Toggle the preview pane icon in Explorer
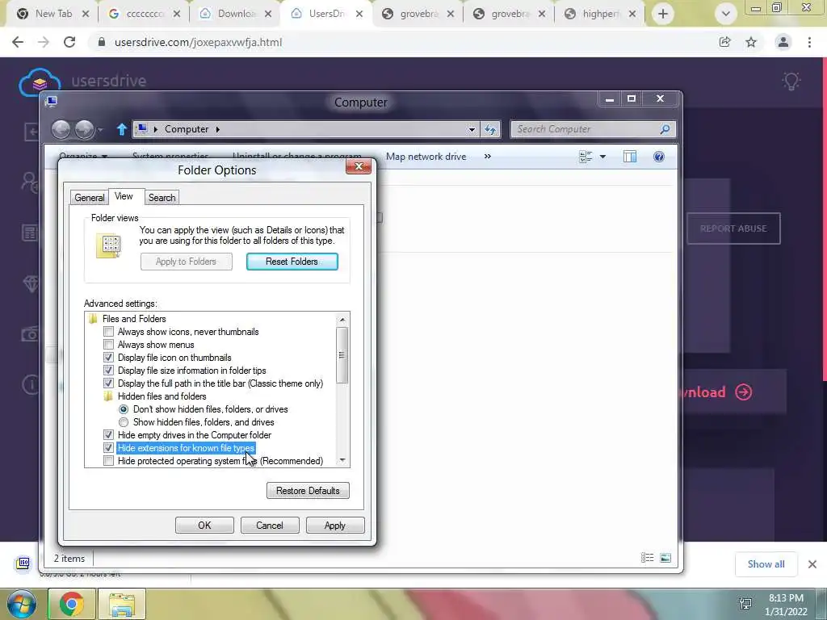Screen dimensions: 827x620 point(630,157)
